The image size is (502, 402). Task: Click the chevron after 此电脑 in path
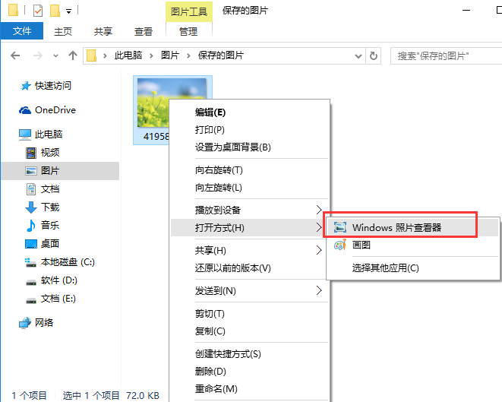point(151,56)
